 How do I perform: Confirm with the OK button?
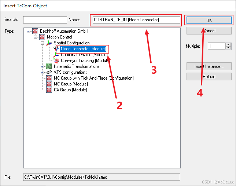209,20
